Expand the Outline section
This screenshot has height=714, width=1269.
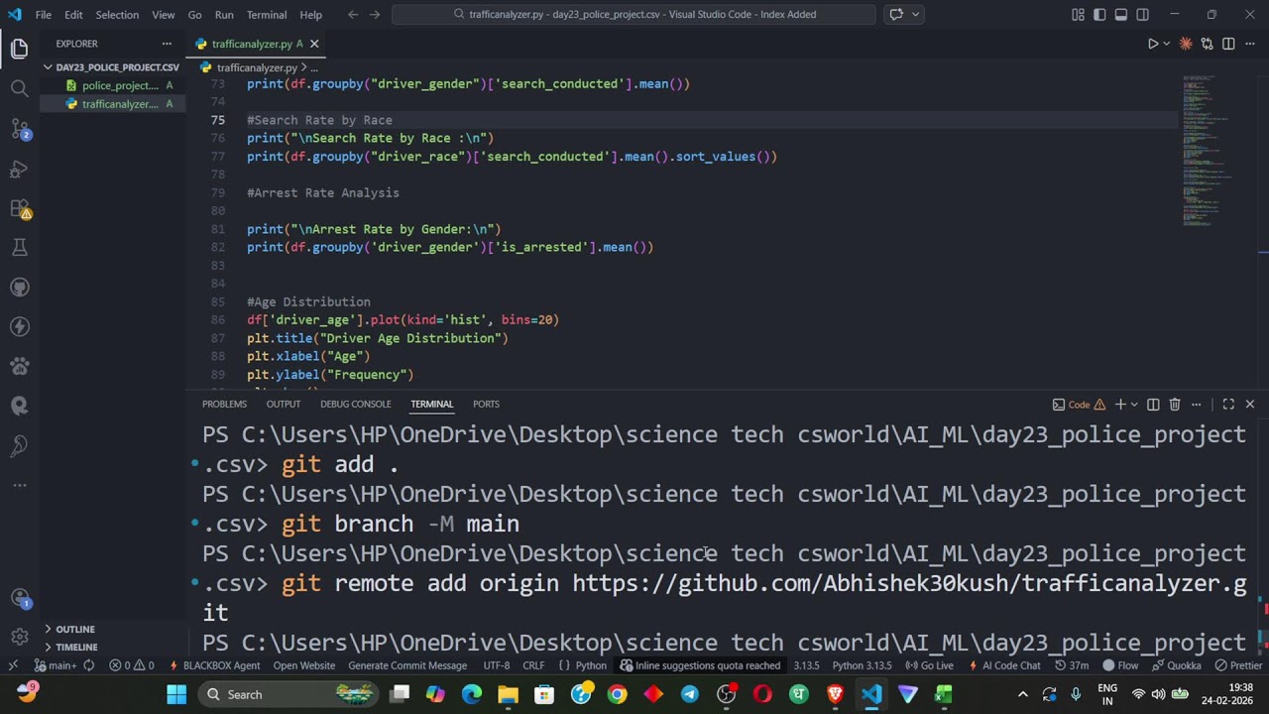click(x=112, y=629)
